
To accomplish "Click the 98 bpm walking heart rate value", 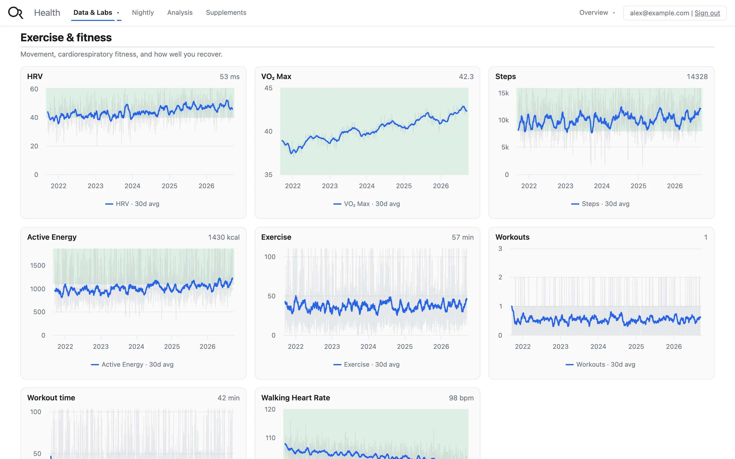I will (461, 398).
